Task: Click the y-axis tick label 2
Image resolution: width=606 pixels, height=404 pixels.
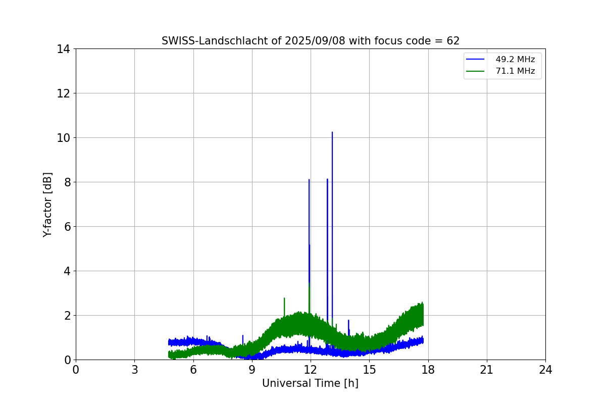Action: 67,316
